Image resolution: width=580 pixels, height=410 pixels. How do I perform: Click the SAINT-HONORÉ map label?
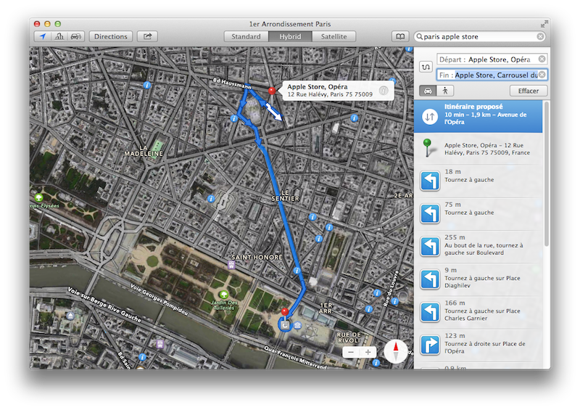[x=257, y=257]
